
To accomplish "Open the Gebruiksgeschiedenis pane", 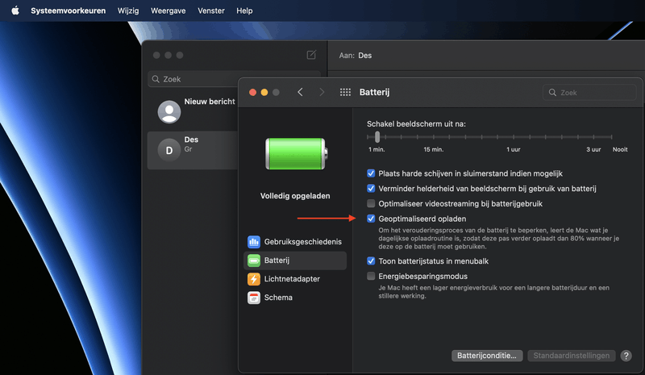I will [295, 242].
